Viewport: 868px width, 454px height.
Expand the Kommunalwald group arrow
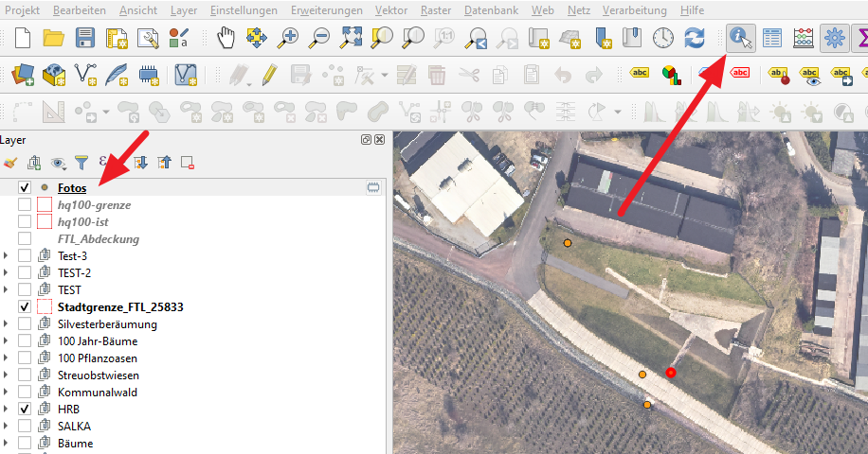coord(8,393)
